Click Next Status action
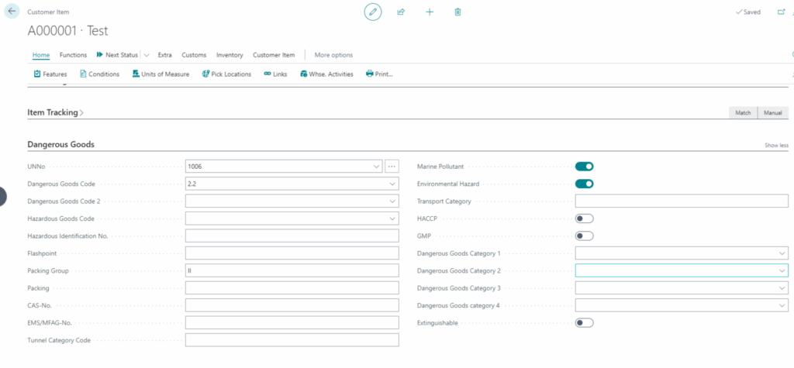 117,55
